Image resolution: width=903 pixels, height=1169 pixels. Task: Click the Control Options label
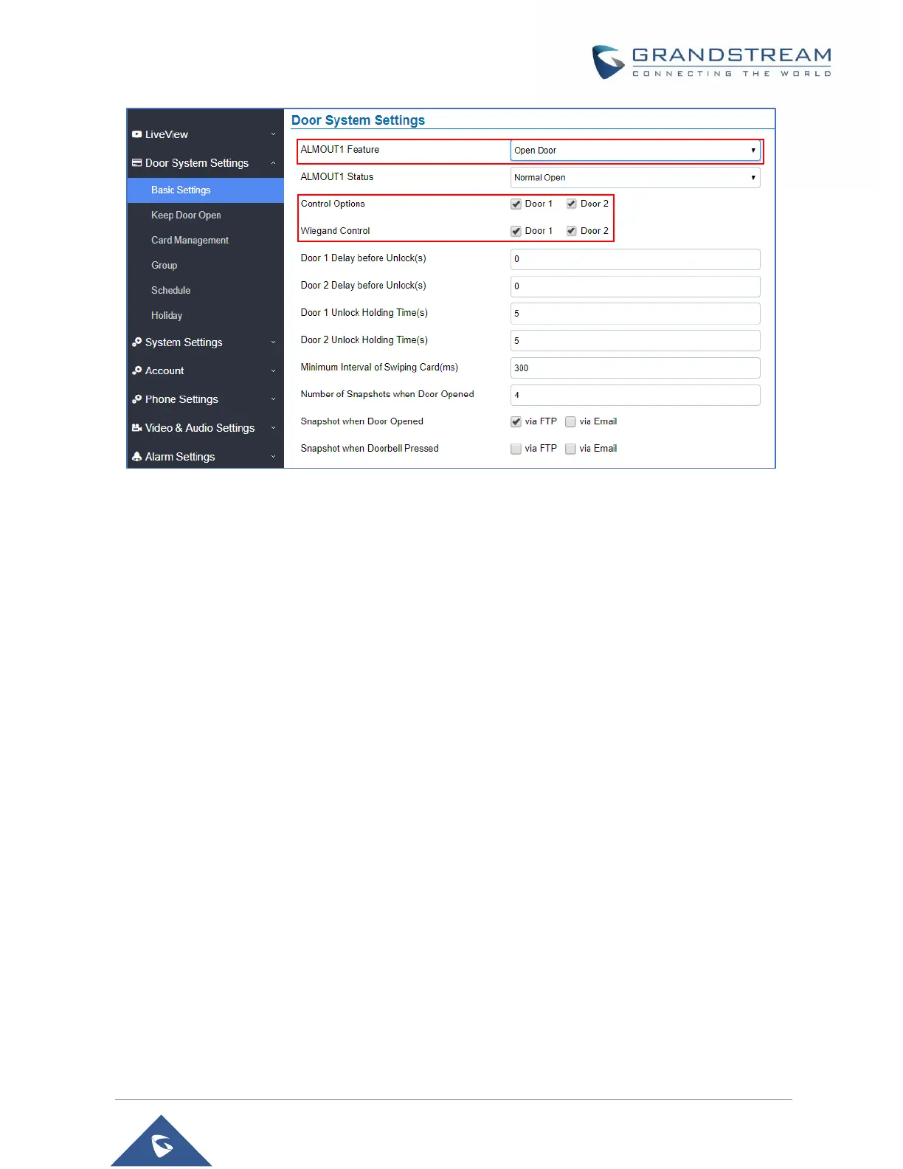click(x=333, y=204)
